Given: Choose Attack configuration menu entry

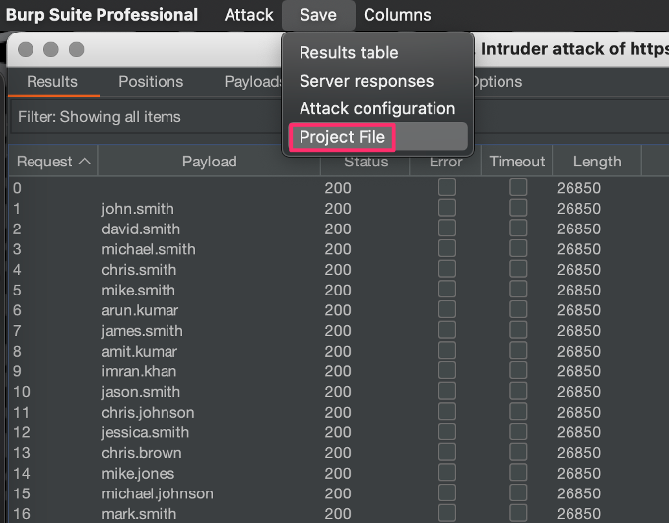Looking at the screenshot, I should click(377, 109).
